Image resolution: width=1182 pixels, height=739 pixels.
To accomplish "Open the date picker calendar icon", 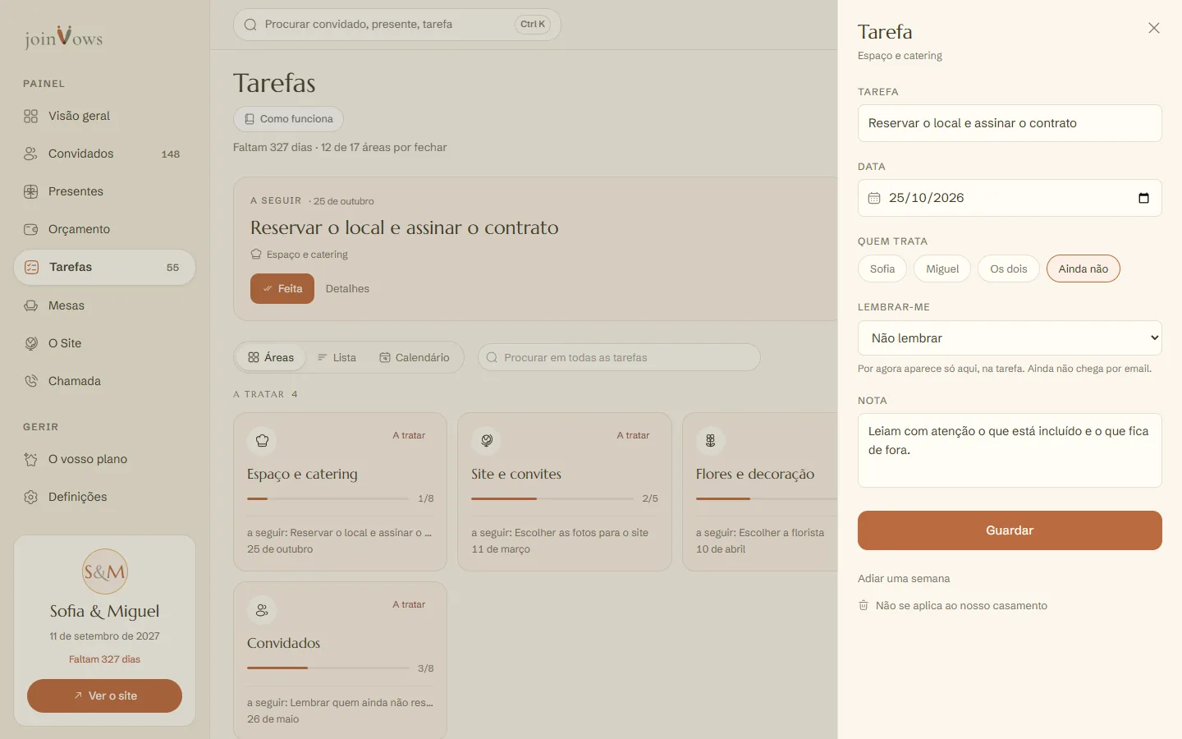I will (1143, 198).
